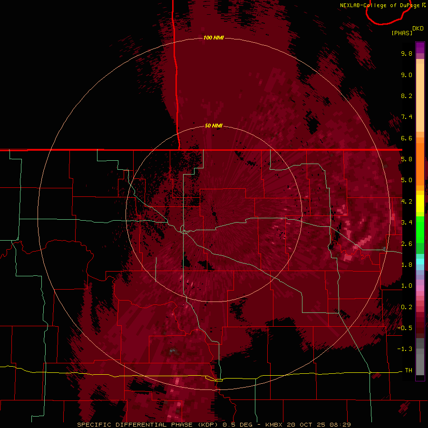
Task: Click the 08:29 timestamp in the caption
Action: click(340, 425)
